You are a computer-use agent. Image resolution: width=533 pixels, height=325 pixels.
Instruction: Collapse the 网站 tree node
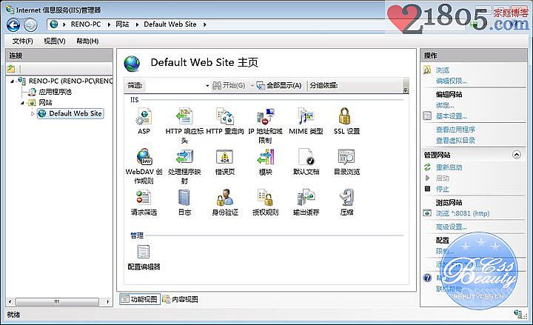point(22,103)
